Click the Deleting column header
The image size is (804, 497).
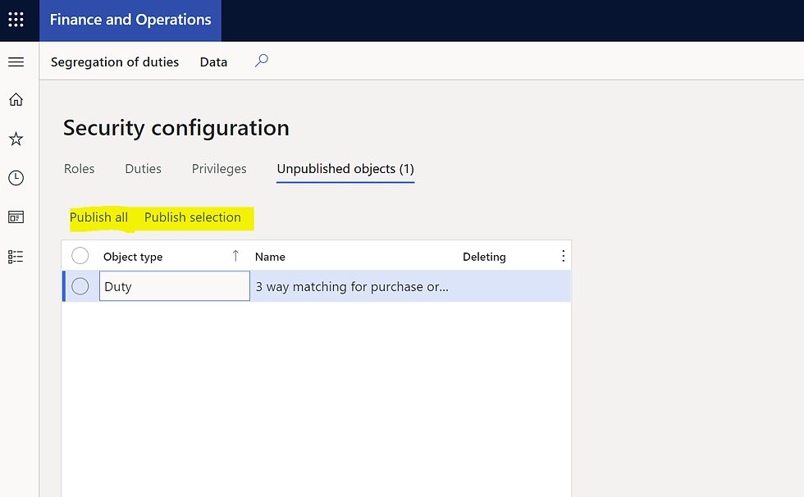pos(484,257)
